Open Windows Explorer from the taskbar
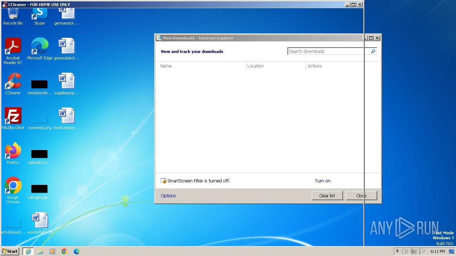The height and width of the screenshot is (256, 456). pyautogui.click(x=40, y=251)
